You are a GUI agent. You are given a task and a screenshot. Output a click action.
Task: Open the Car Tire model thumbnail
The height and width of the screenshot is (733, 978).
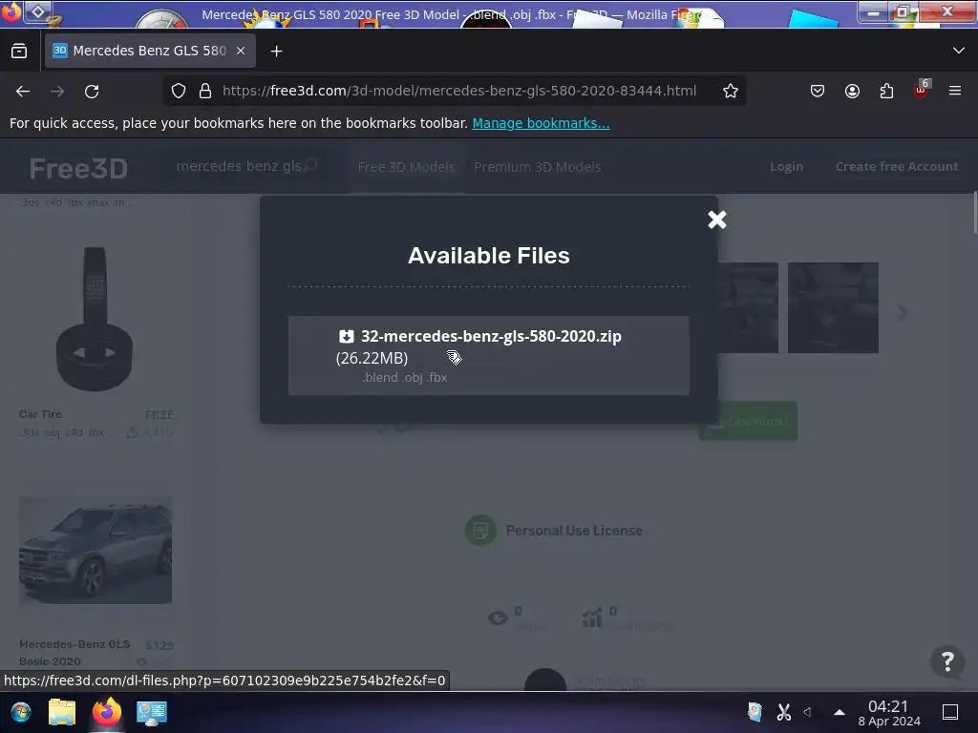click(95, 319)
